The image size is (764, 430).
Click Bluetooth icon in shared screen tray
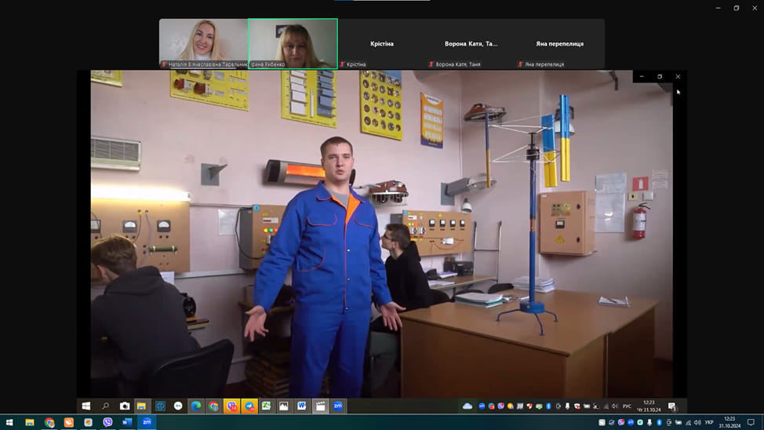coord(548,406)
